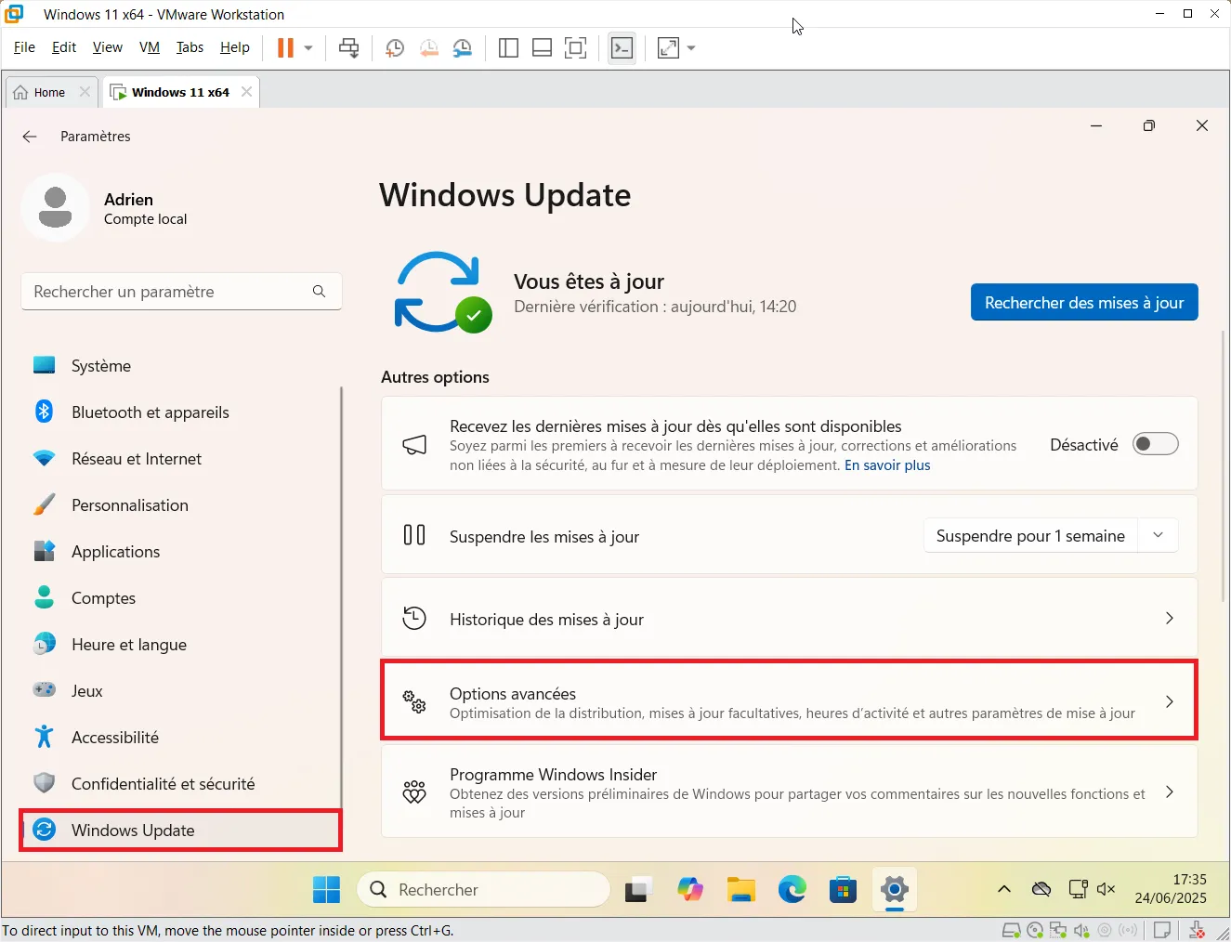Toggle the library sidebar panel icon
This screenshot has width=1231, height=942.
[508, 48]
